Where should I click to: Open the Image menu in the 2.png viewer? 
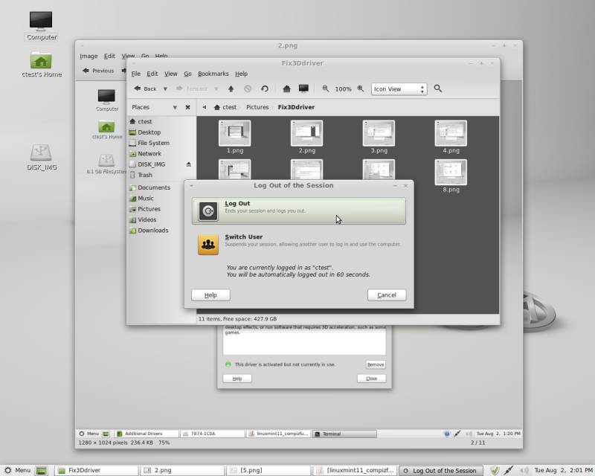pos(89,57)
